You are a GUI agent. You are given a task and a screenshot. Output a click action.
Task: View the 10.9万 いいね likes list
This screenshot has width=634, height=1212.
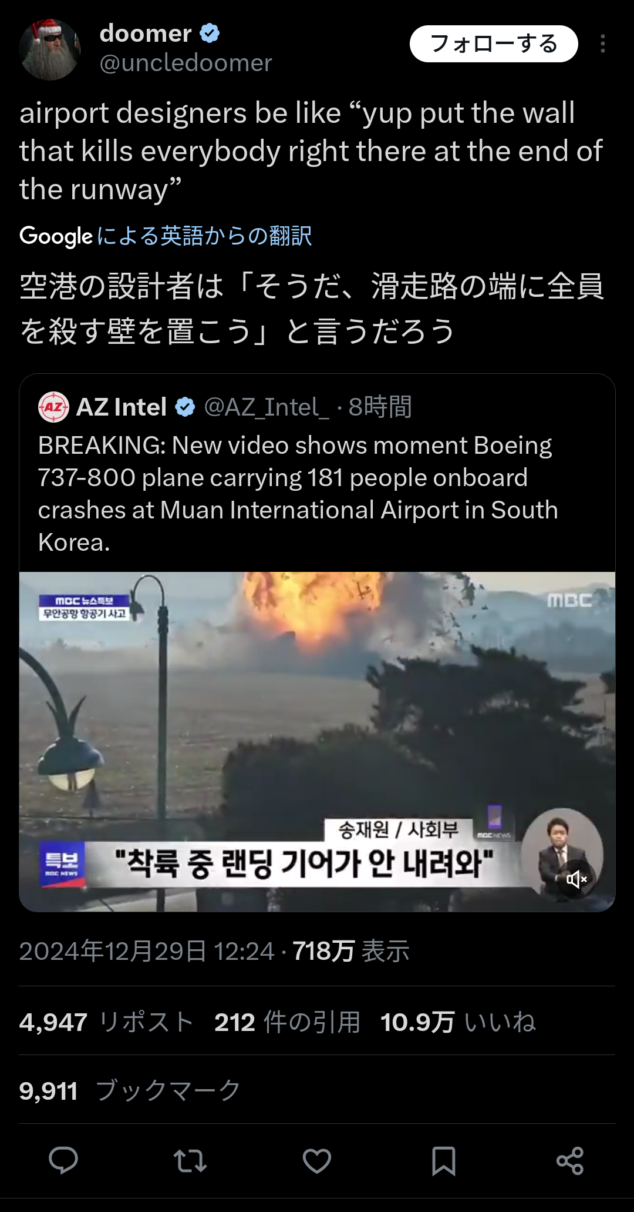click(458, 1022)
